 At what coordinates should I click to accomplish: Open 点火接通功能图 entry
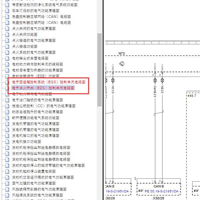(x=25, y=46)
